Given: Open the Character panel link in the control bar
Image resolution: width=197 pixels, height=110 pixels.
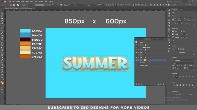Looking at the screenshot, I should [x=66, y=5].
